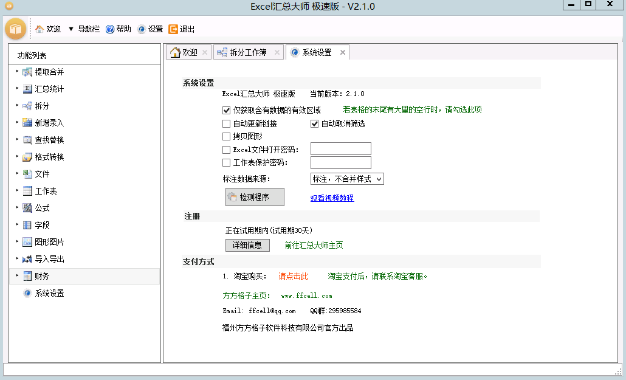
Task: Click the Email: ffcell@qq.com text
Action: click(259, 311)
